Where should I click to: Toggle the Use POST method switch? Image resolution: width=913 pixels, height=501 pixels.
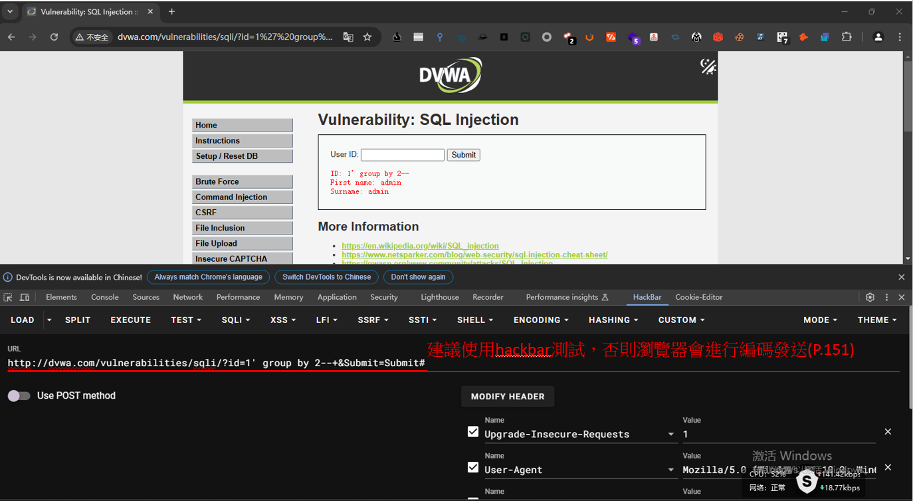(19, 395)
